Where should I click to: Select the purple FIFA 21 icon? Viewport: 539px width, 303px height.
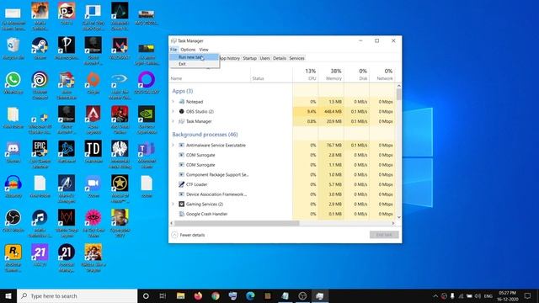click(x=40, y=256)
